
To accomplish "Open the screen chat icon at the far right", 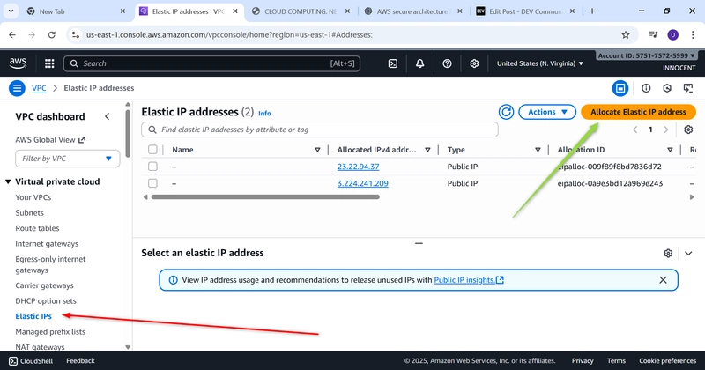I will (688, 88).
